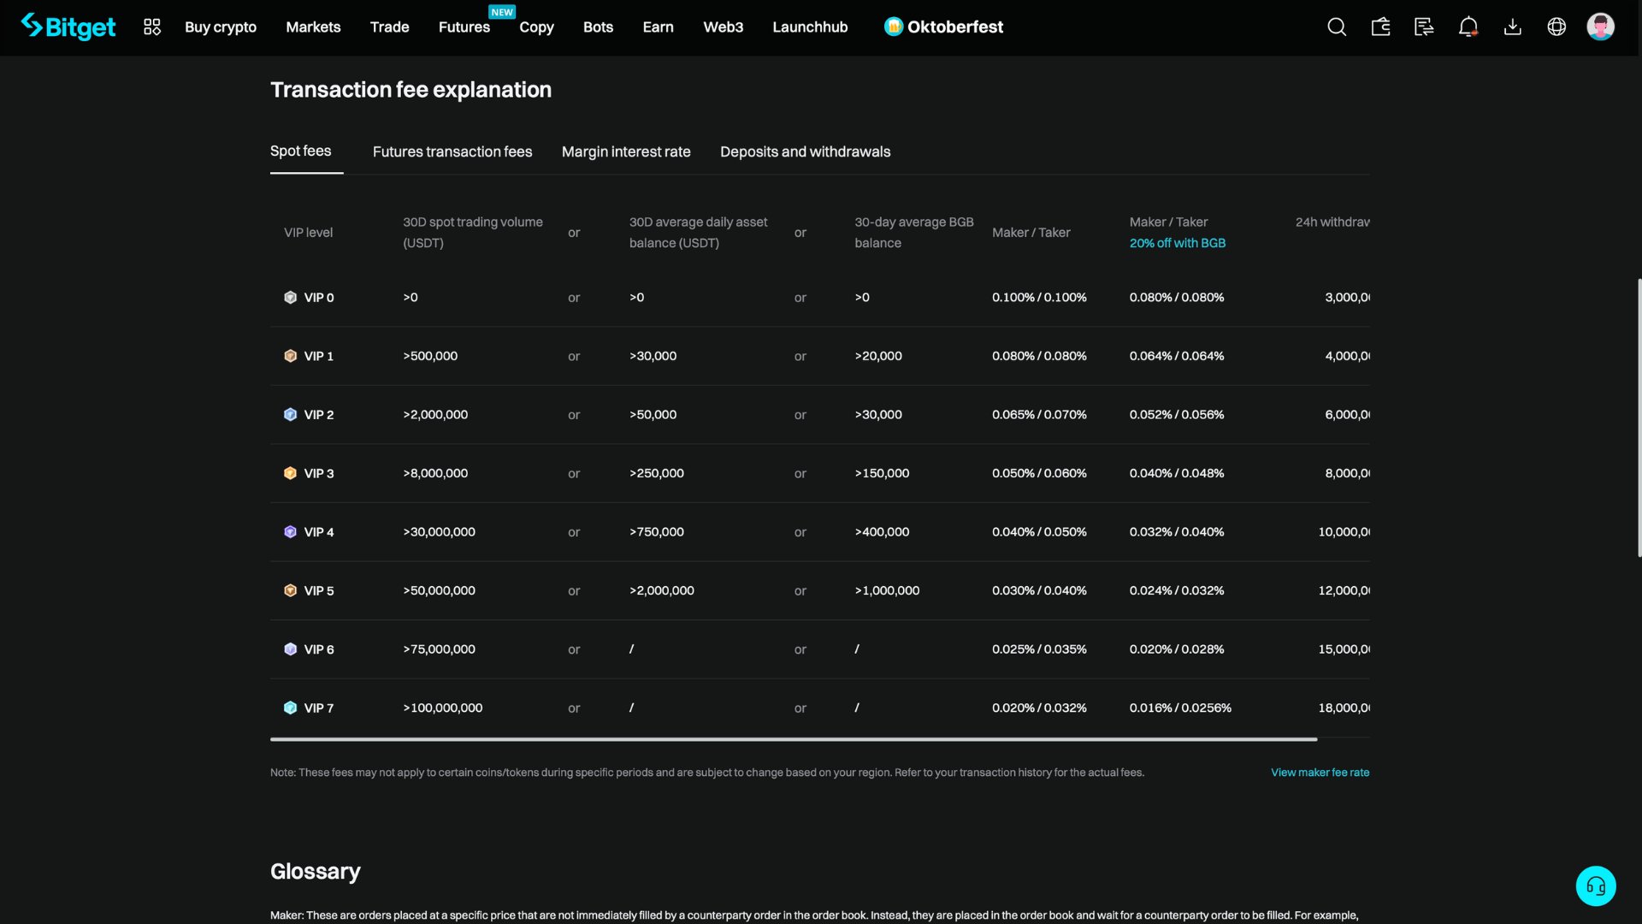Open the language globe icon
The height and width of the screenshot is (924, 1642).
[x=1556, y=27]
